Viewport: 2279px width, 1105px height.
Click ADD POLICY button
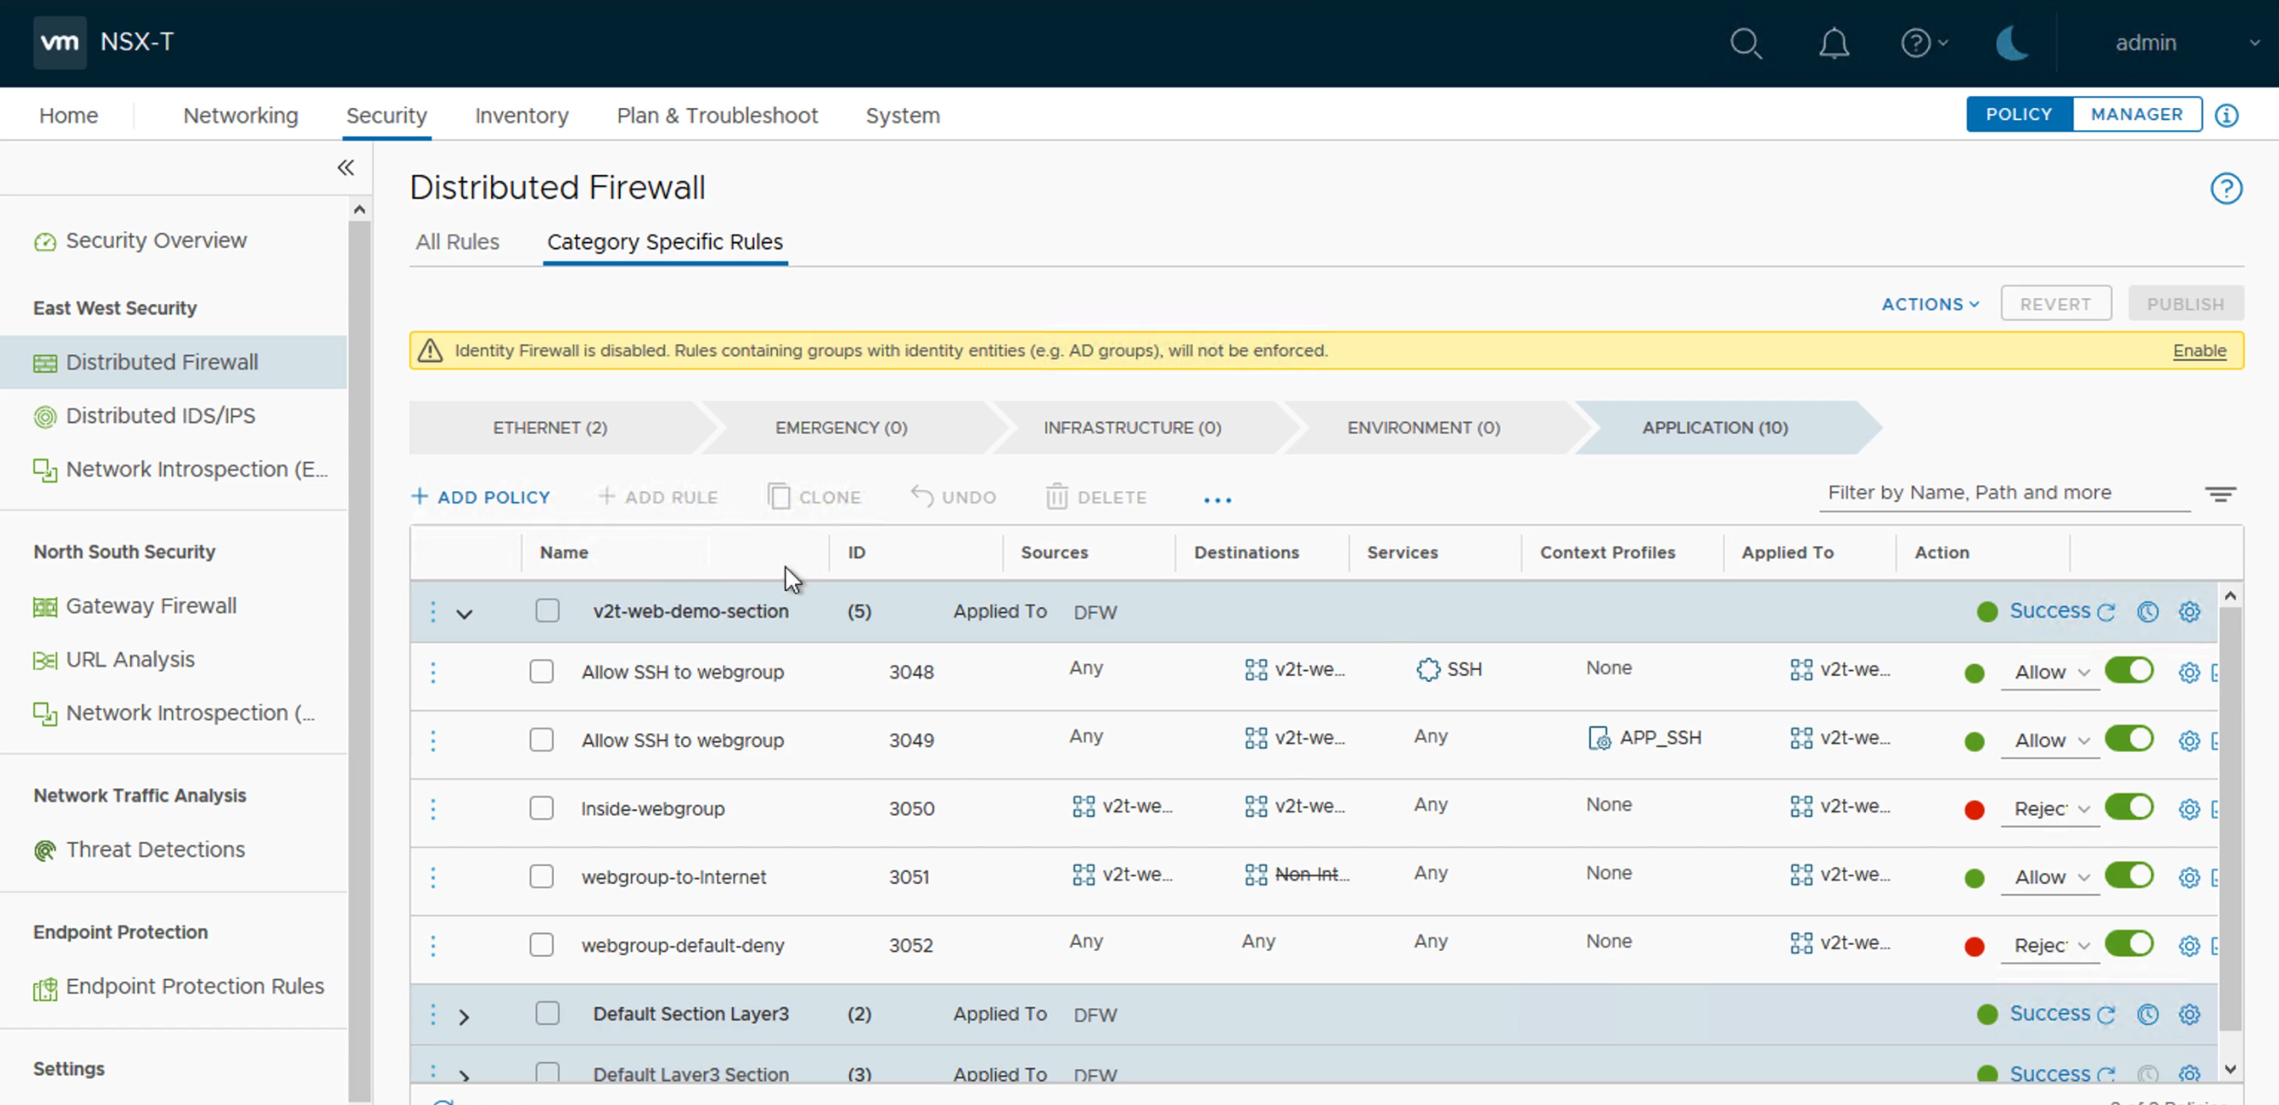tap(481, 497)
